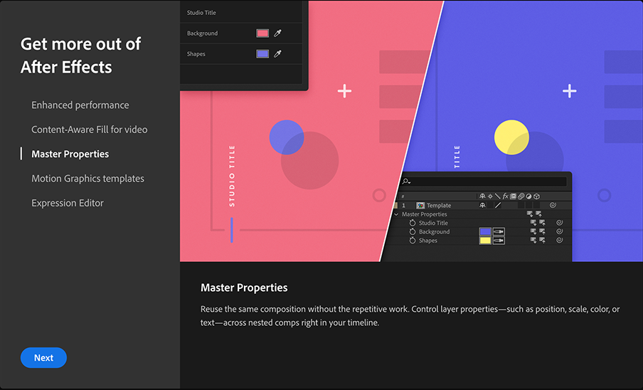
Task: Click timeline Background blue color swatch
Action: click(x=485, y=232)
